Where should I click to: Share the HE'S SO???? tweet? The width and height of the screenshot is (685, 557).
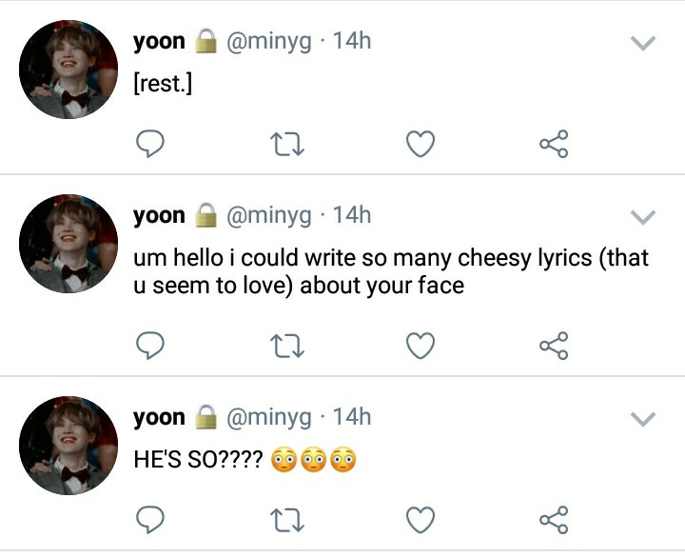pyautogui.click(x=554, y=520)
